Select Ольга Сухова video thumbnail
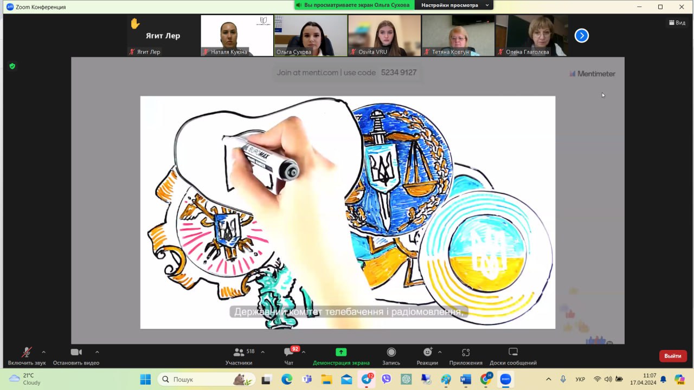 coord(311,35)
